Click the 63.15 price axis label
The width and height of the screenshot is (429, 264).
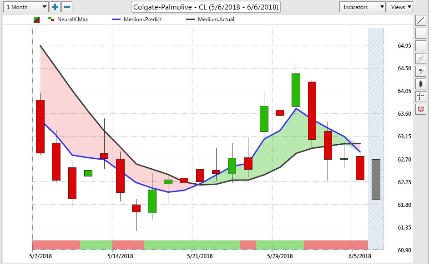point(404,136)
